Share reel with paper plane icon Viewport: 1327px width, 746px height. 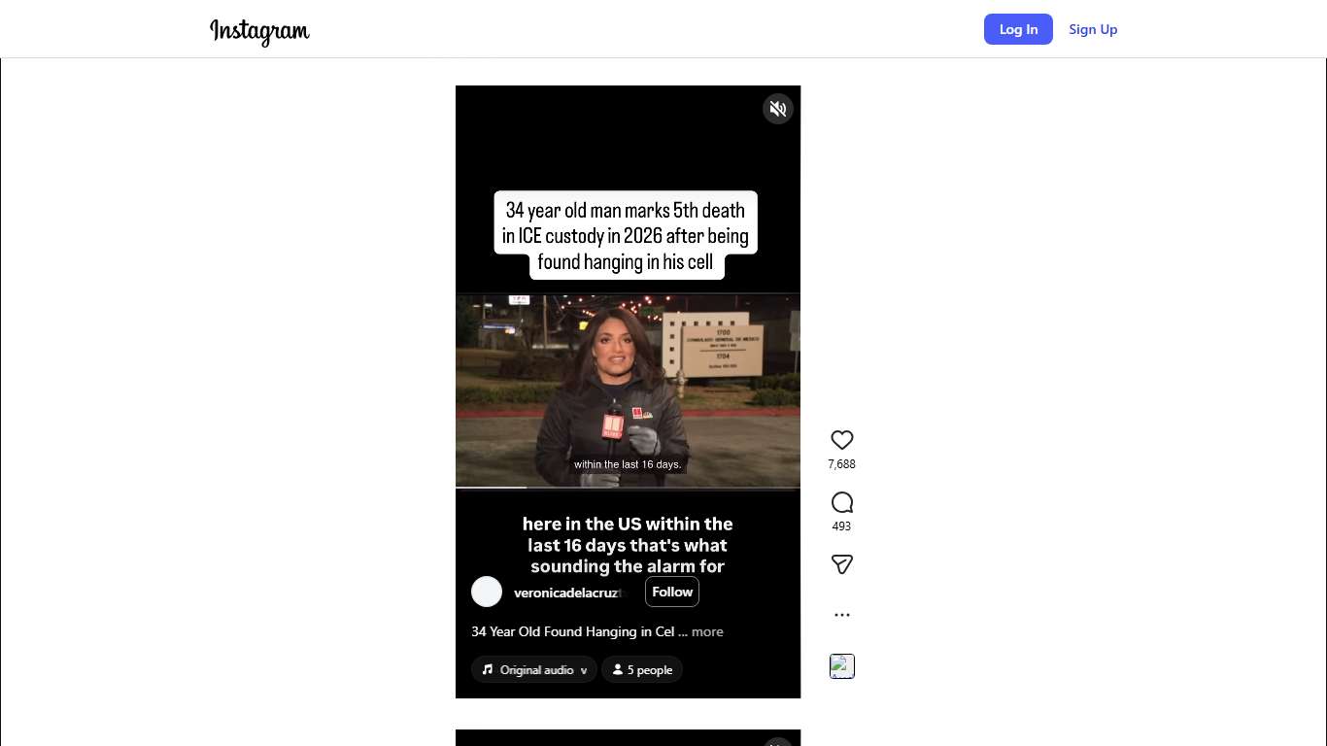tap(842, 564)
